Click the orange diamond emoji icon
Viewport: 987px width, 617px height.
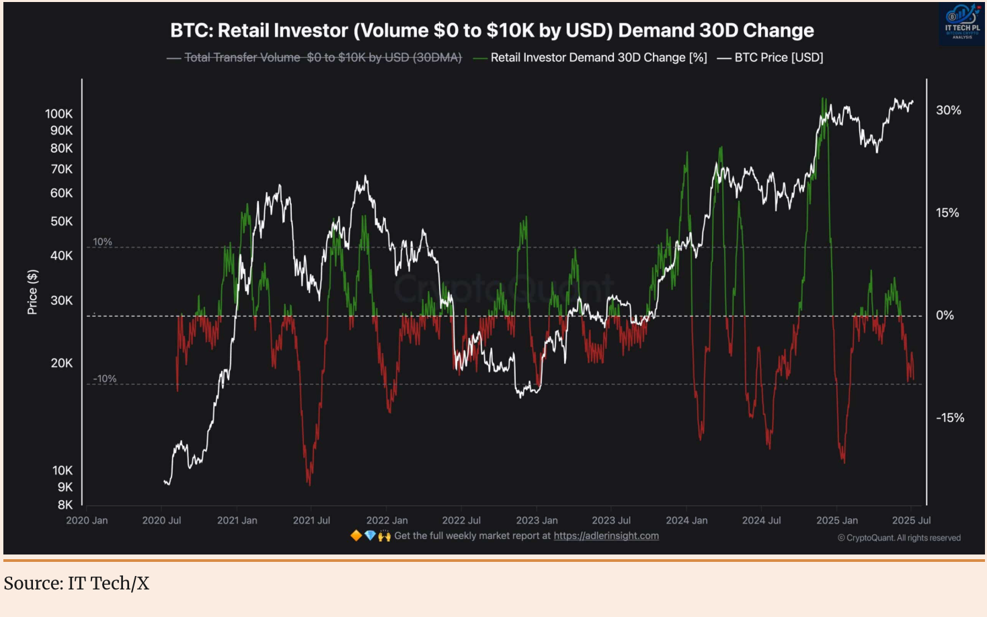[x=356, y=536]
